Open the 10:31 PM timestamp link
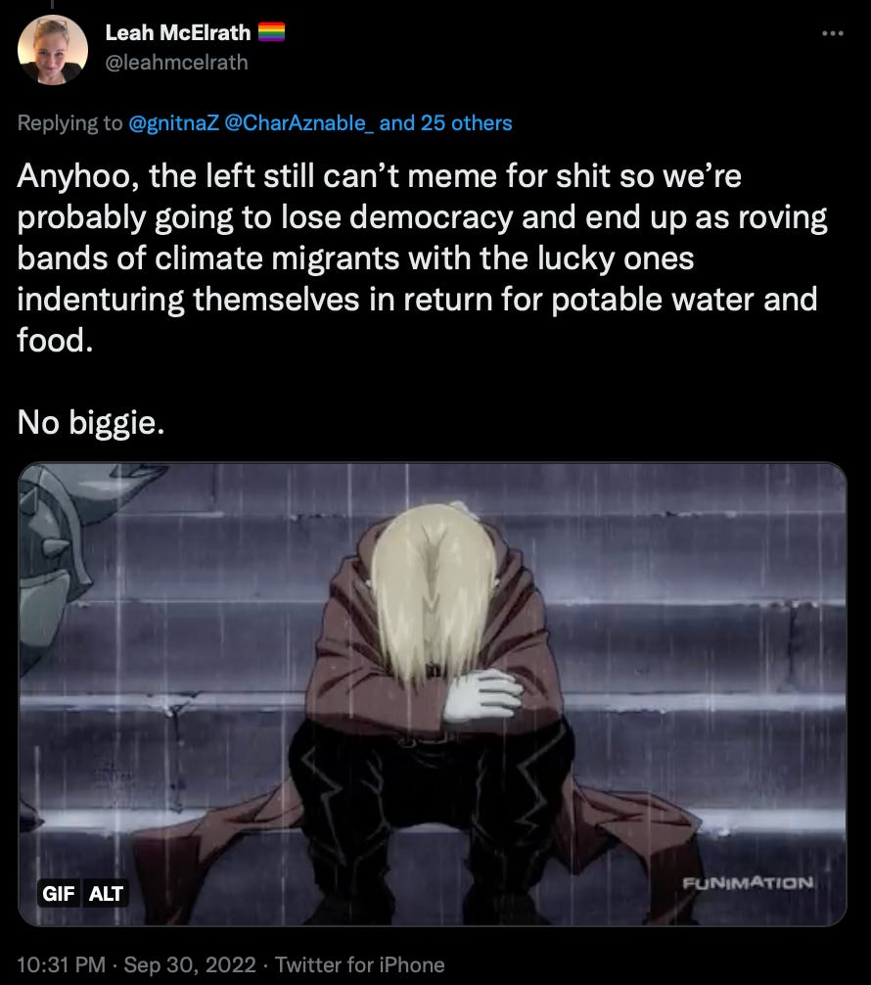 (x=61, y=964)
